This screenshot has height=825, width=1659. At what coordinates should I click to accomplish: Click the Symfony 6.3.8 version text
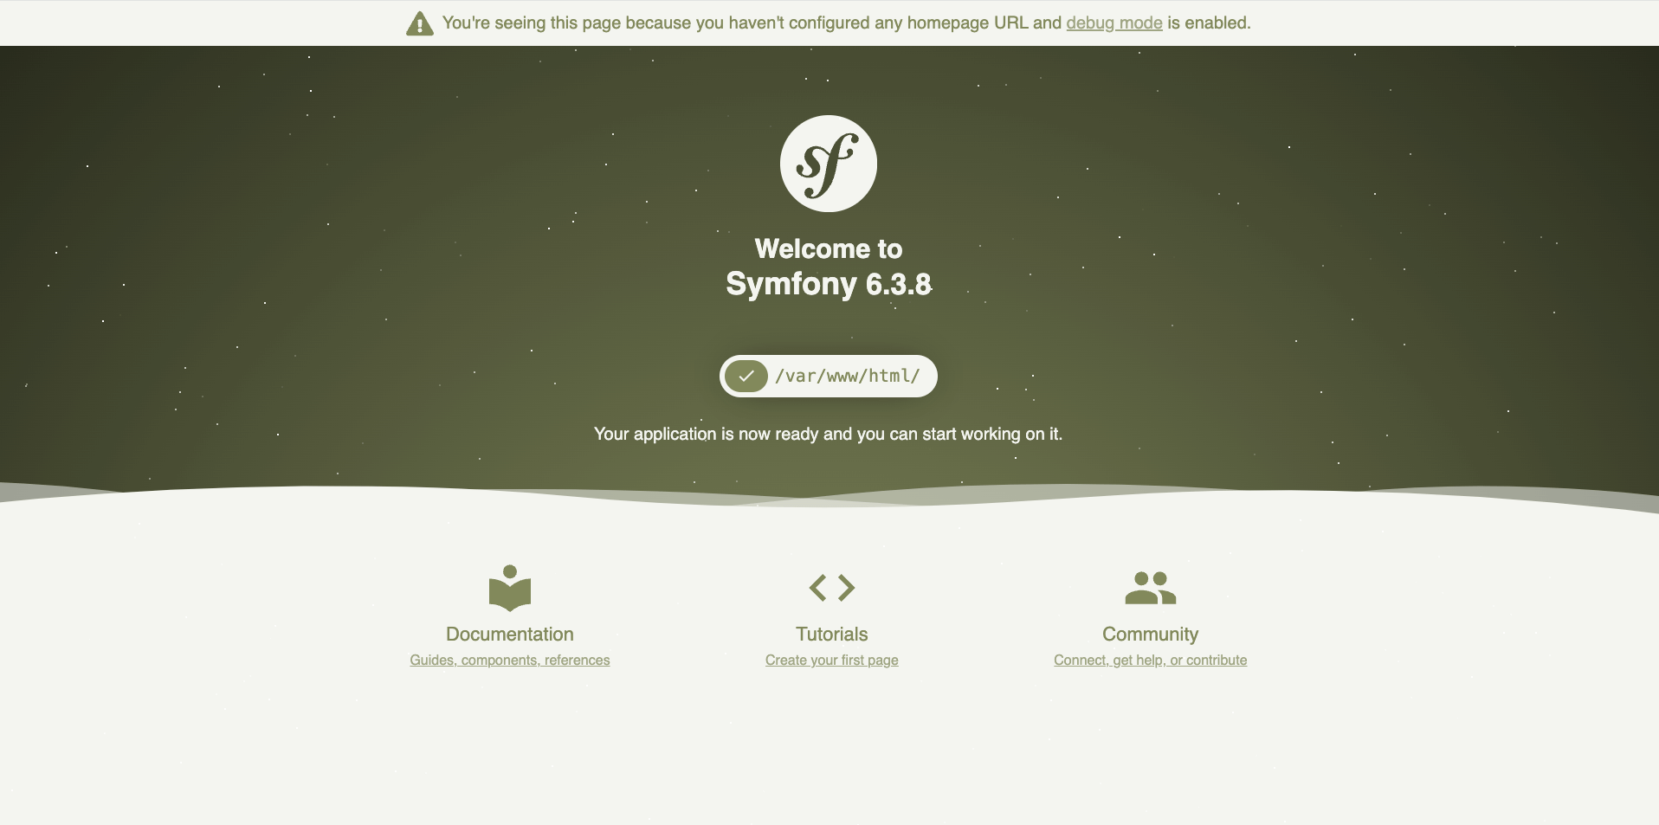829,285
